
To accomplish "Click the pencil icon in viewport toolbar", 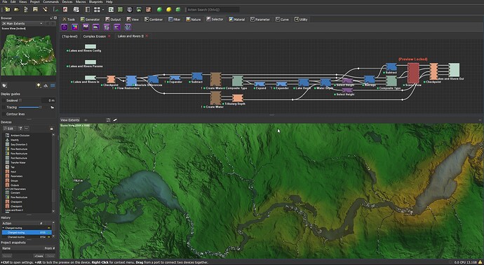I will tap(115, 120).
